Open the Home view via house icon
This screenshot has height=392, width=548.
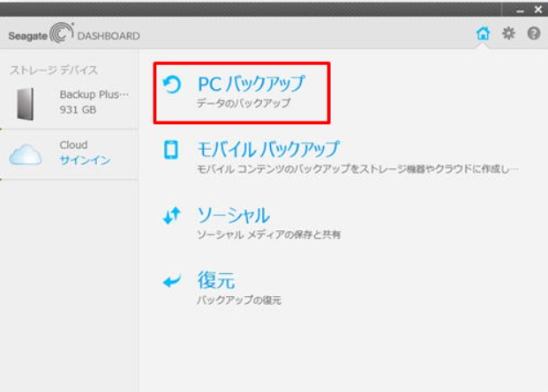[483, 33]
